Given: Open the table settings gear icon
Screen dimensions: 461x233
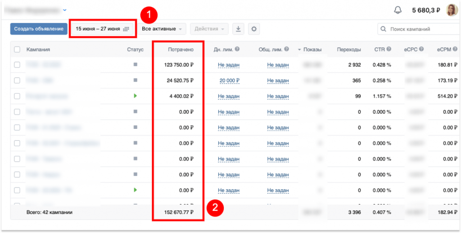Looking at the screenshot, I should pos(254,29).
